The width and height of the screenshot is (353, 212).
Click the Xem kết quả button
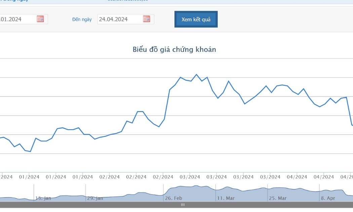[x=196, y=20]
